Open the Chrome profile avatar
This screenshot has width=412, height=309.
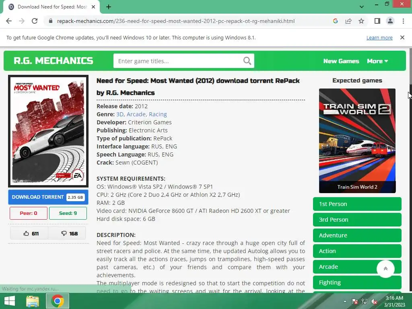pos(390,21)
